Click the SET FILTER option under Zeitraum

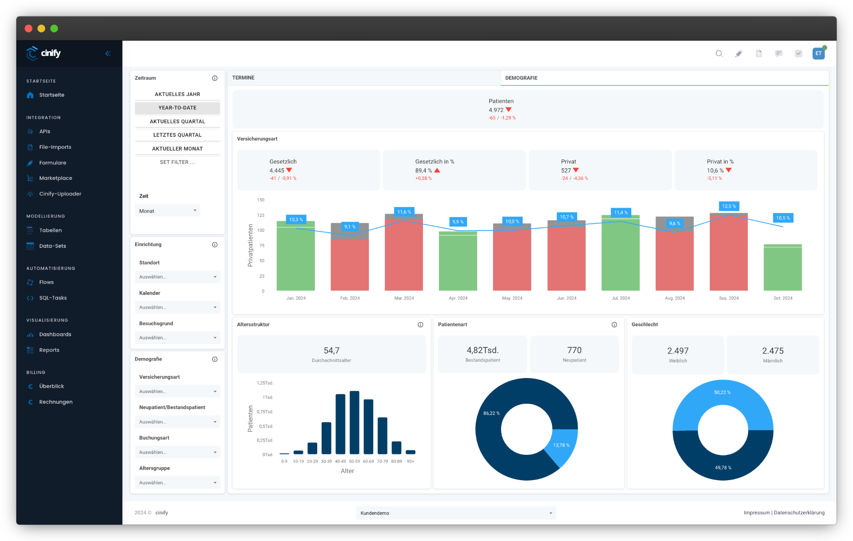pyautogui.click(x=177, y=162)
